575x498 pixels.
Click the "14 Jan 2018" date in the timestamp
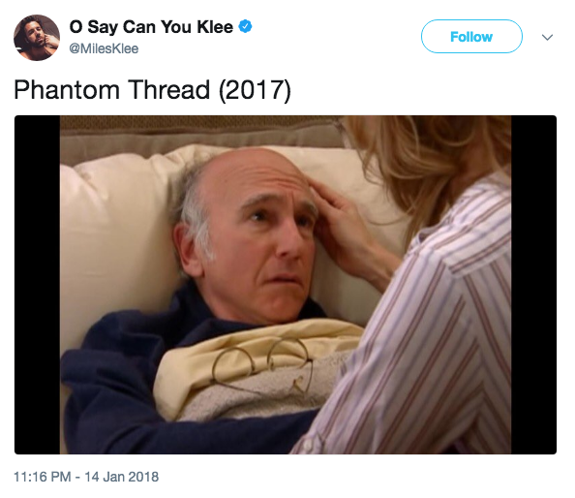(x=122, y=477)
